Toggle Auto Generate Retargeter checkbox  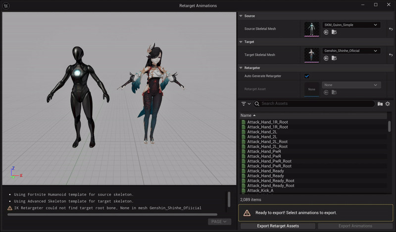(x=307, y=76)
